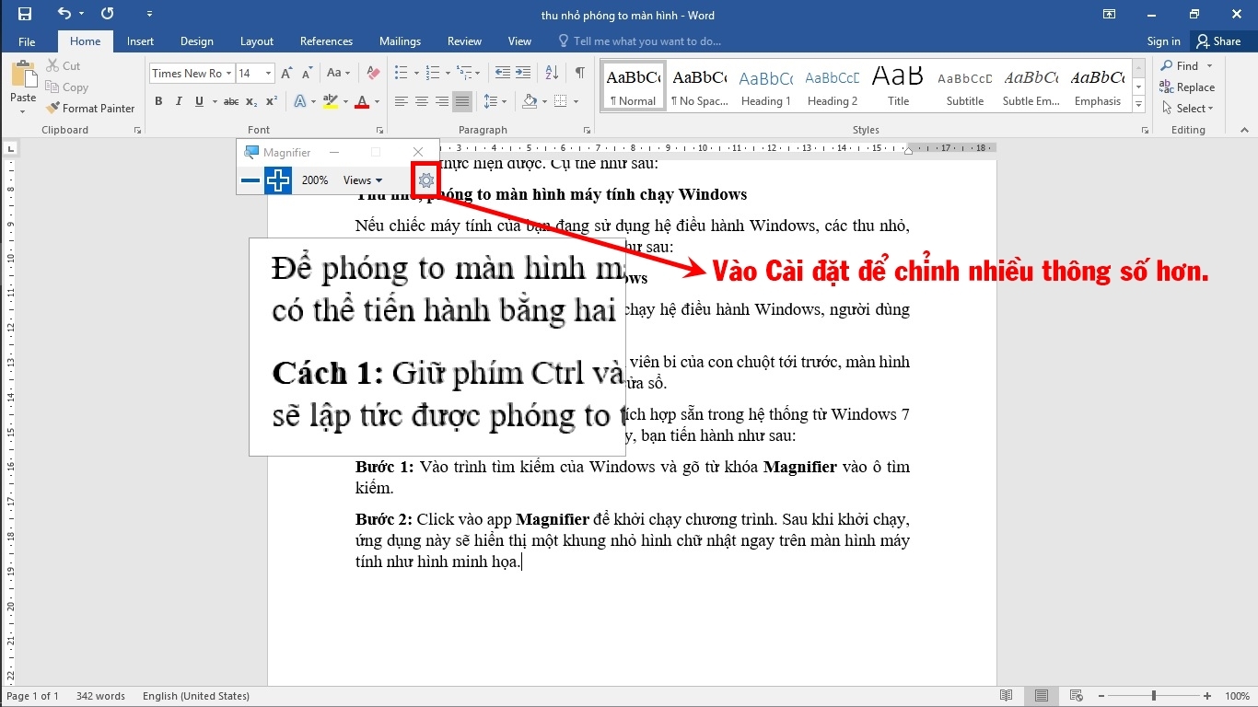This screenshot has width=1258, height=707.
Task: Toggle italic formatting
Action: point(179,101)
